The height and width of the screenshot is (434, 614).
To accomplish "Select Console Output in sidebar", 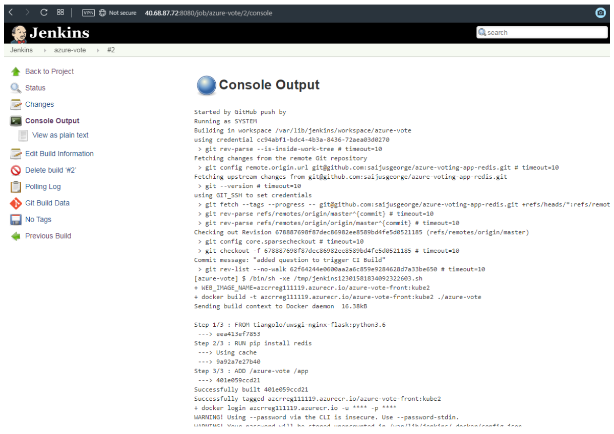I will (x=52, y=121).
